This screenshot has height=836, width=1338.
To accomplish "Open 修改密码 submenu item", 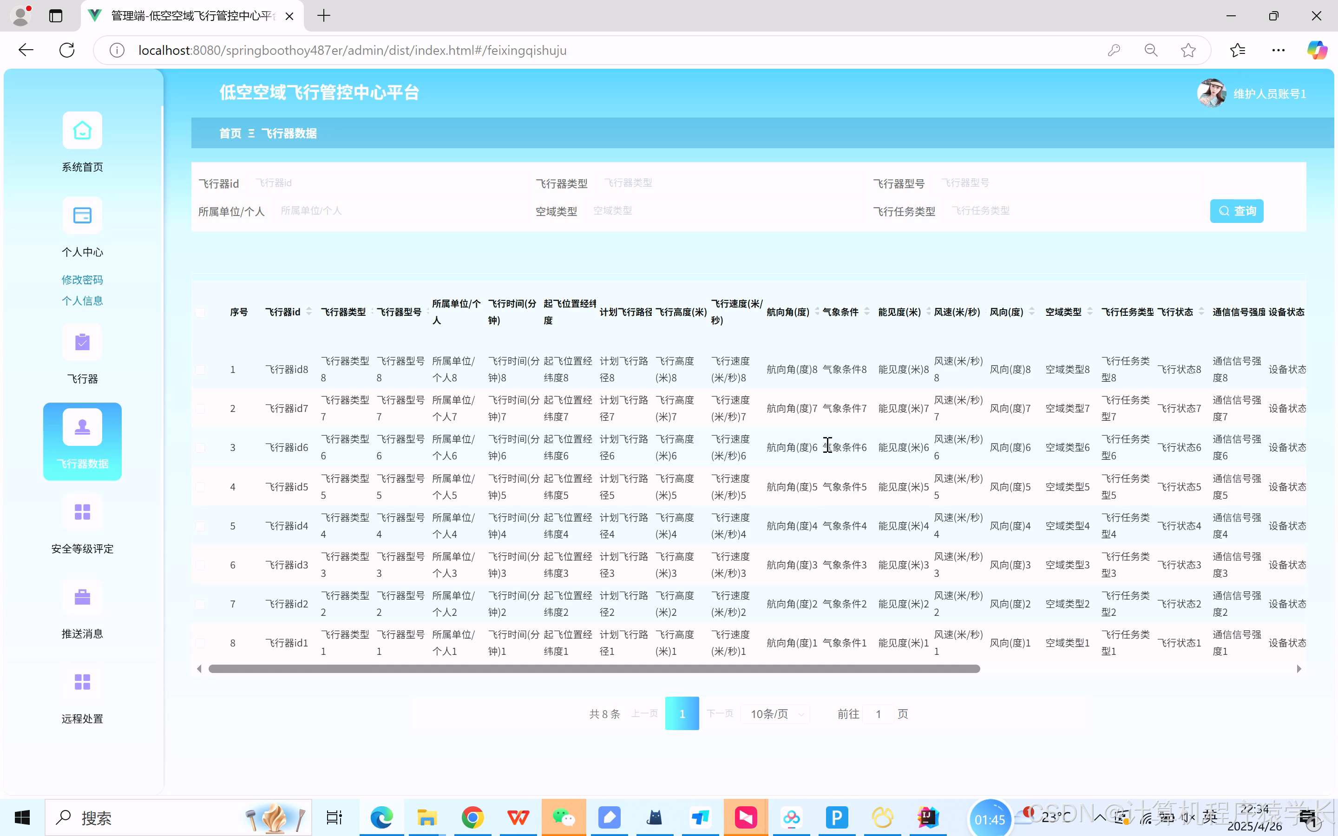I will tap(82, 280).
